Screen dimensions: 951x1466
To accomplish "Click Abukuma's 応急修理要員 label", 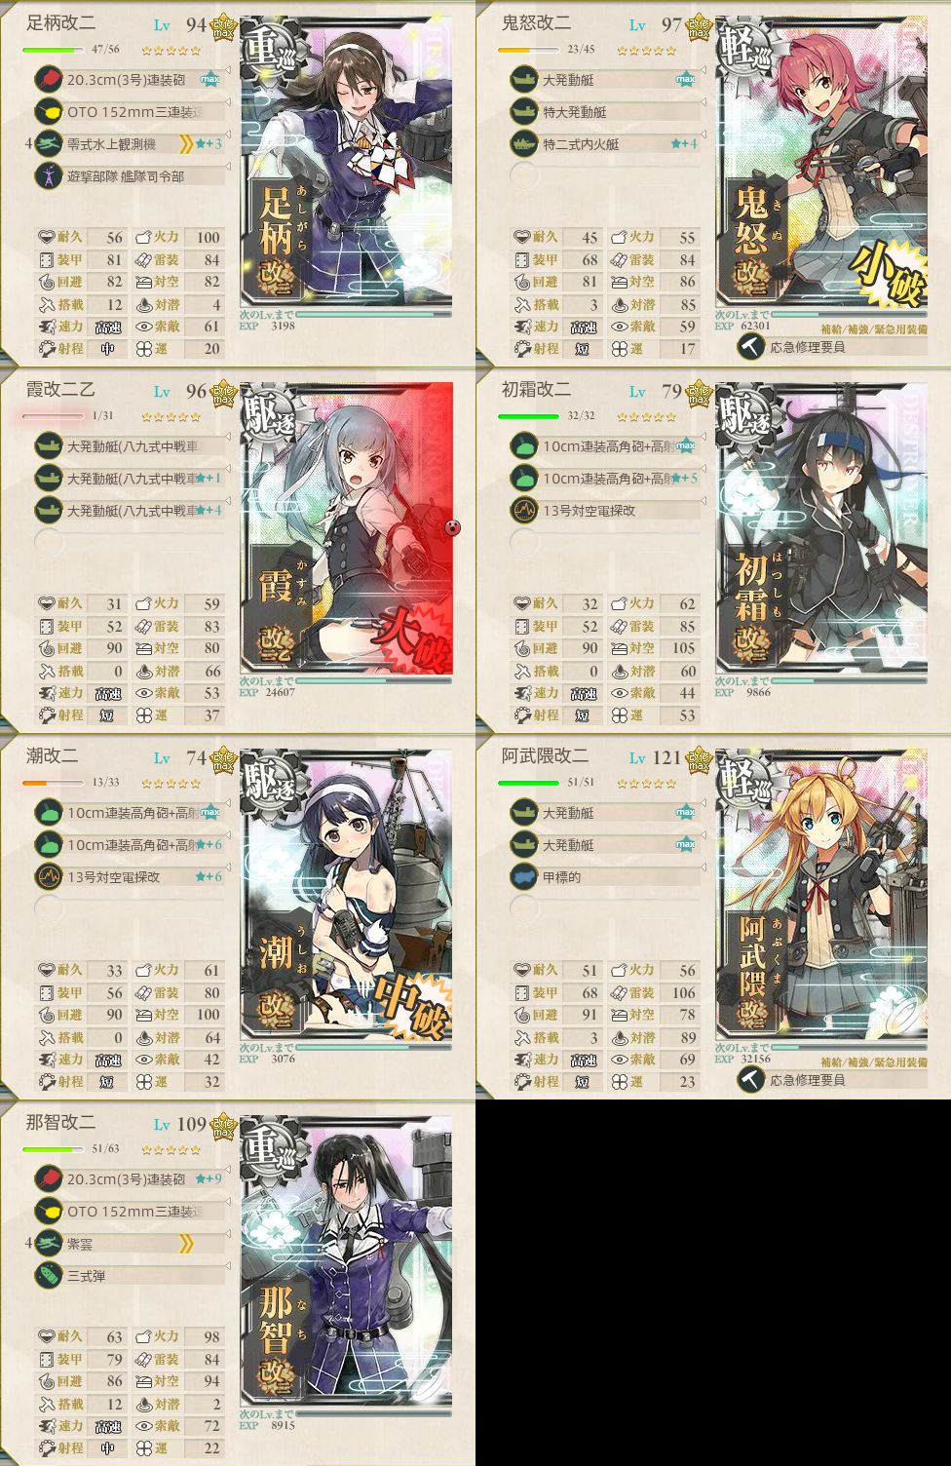I will (807, 1080).
